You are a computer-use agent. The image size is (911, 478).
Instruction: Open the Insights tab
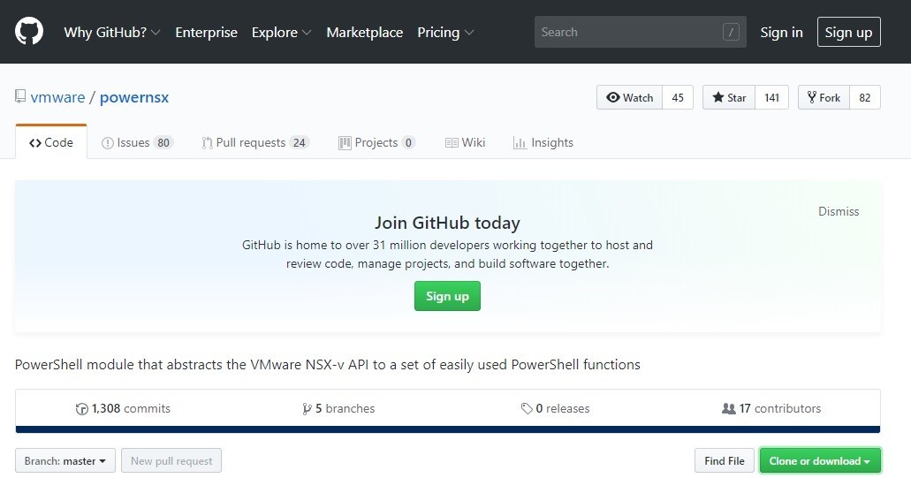coord(543,142)
